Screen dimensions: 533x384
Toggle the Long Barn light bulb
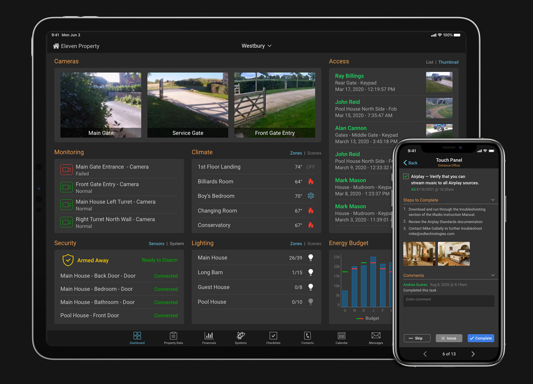coord(311,273)
